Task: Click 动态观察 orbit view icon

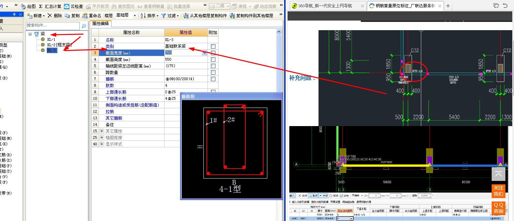Action: pyautogui.click(x=256, y=6)
